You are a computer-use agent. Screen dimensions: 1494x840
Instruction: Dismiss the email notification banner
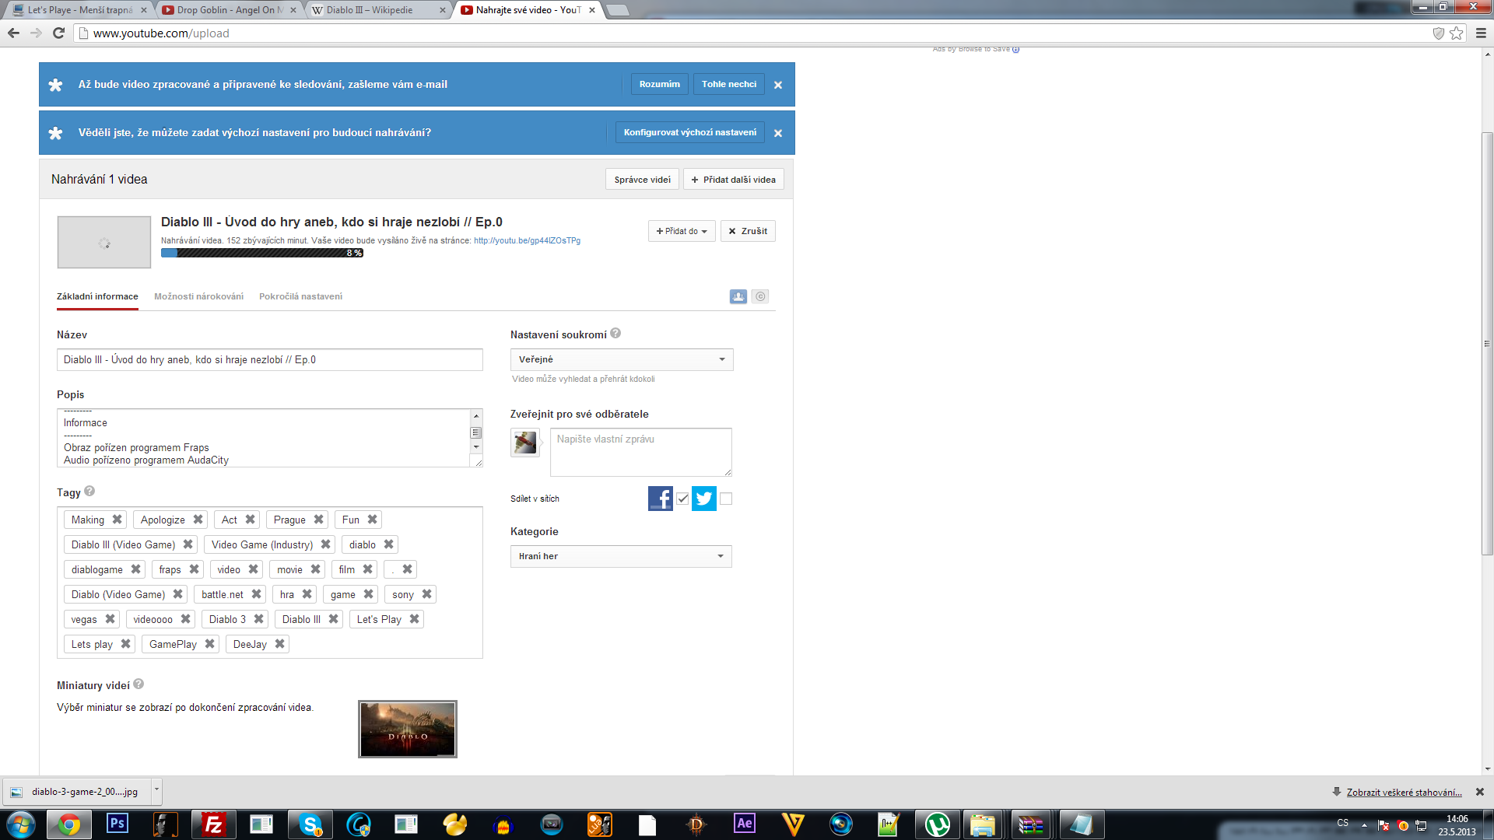click(x=778, y=85)
